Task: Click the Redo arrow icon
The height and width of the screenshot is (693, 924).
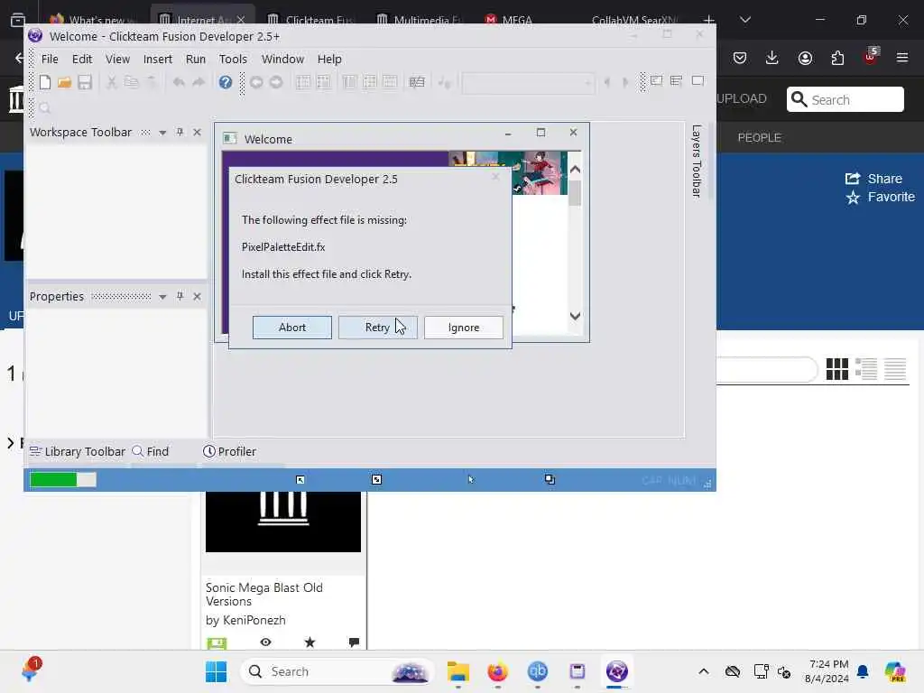Action: (199, 82)
